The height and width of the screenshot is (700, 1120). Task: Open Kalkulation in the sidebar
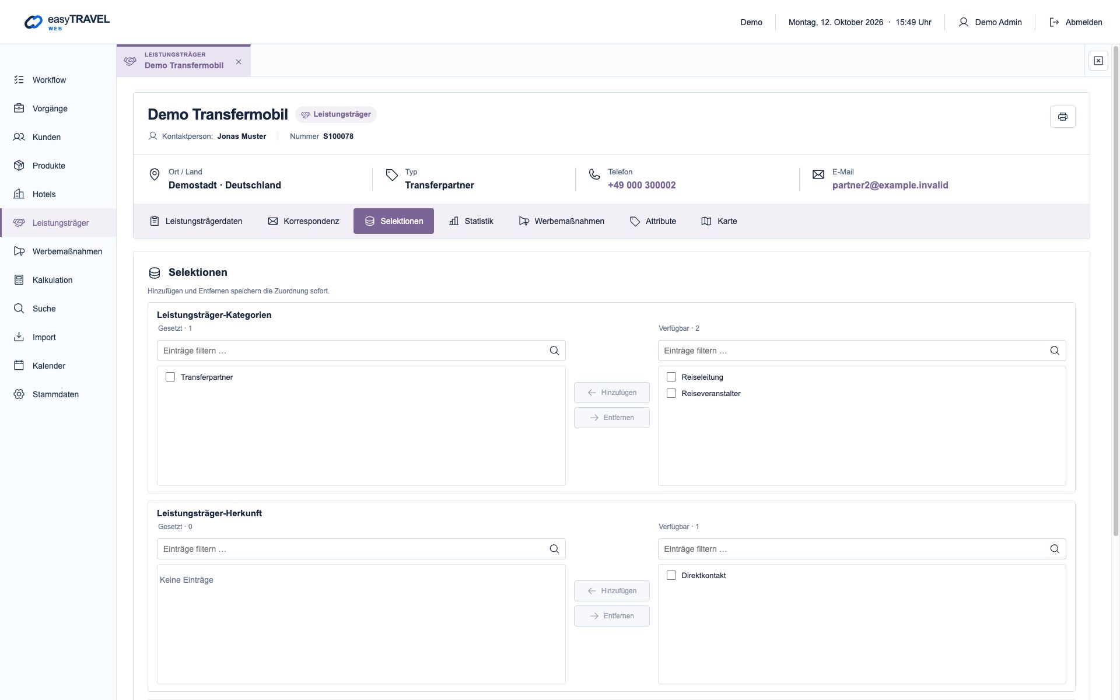click(x=58, y=280)
